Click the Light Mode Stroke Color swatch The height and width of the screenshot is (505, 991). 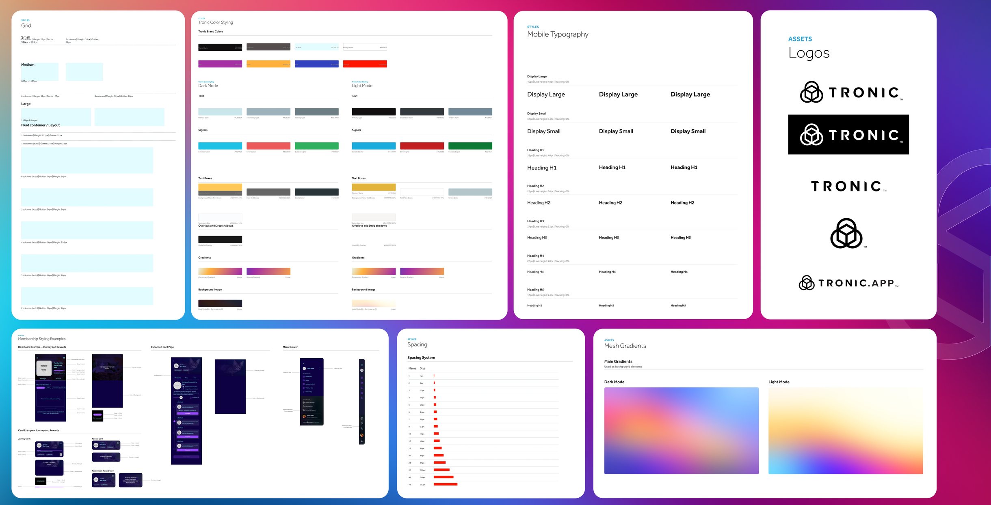470,192
